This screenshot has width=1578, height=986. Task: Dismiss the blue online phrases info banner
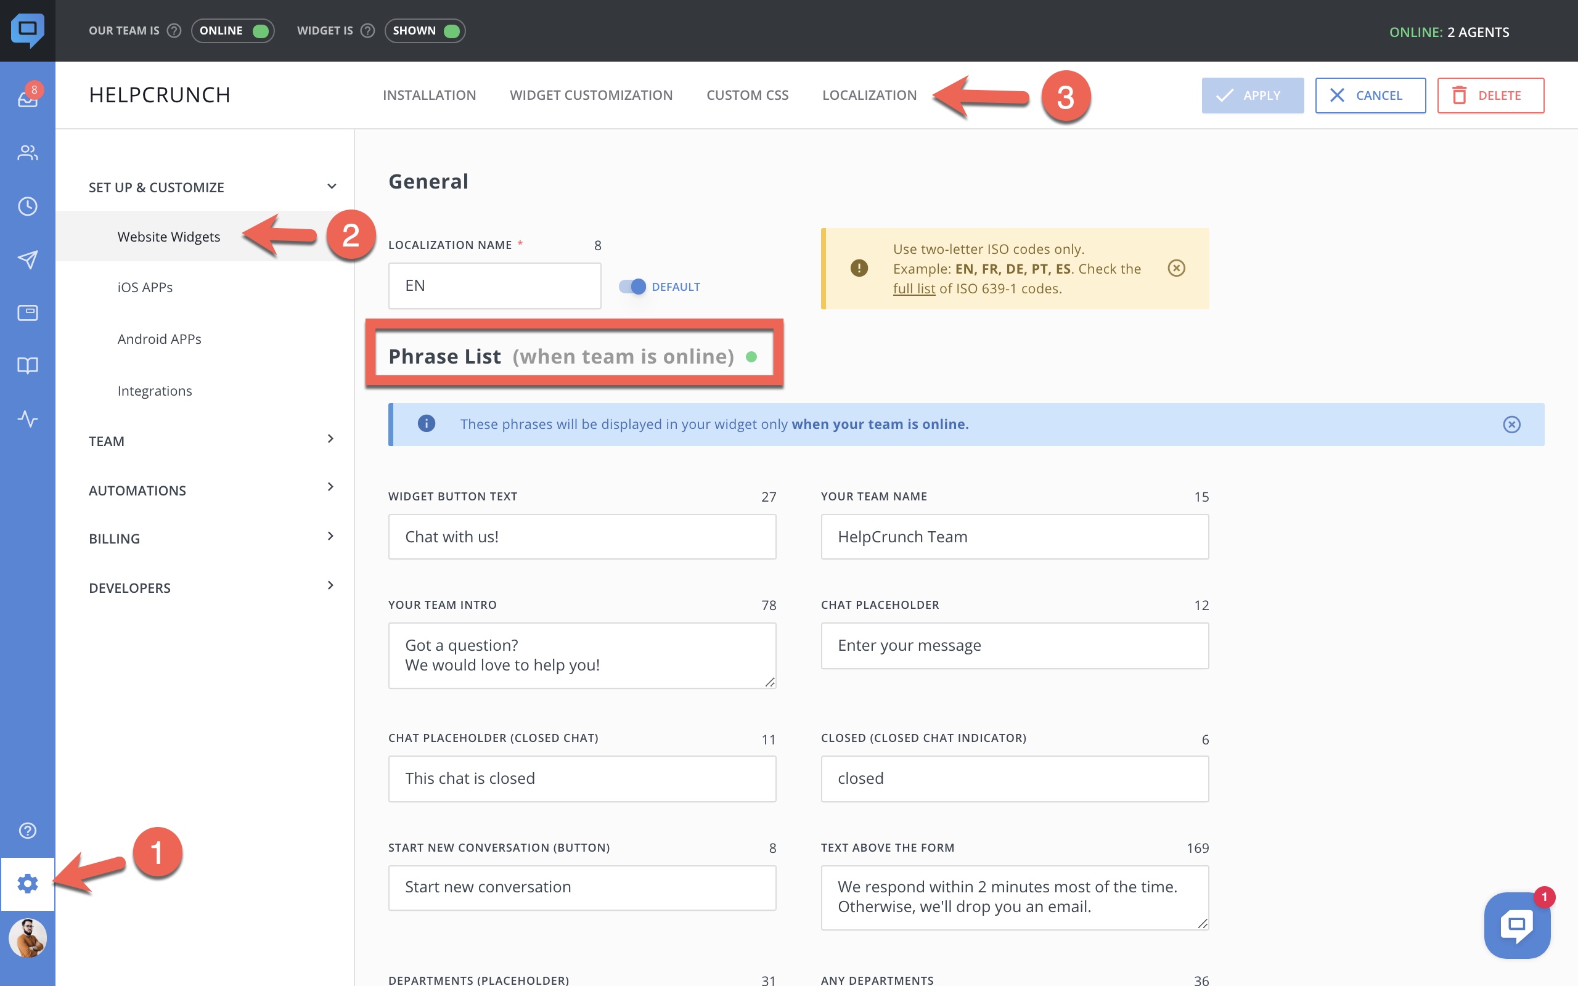pyautogui.click(x=1511, y=425)
